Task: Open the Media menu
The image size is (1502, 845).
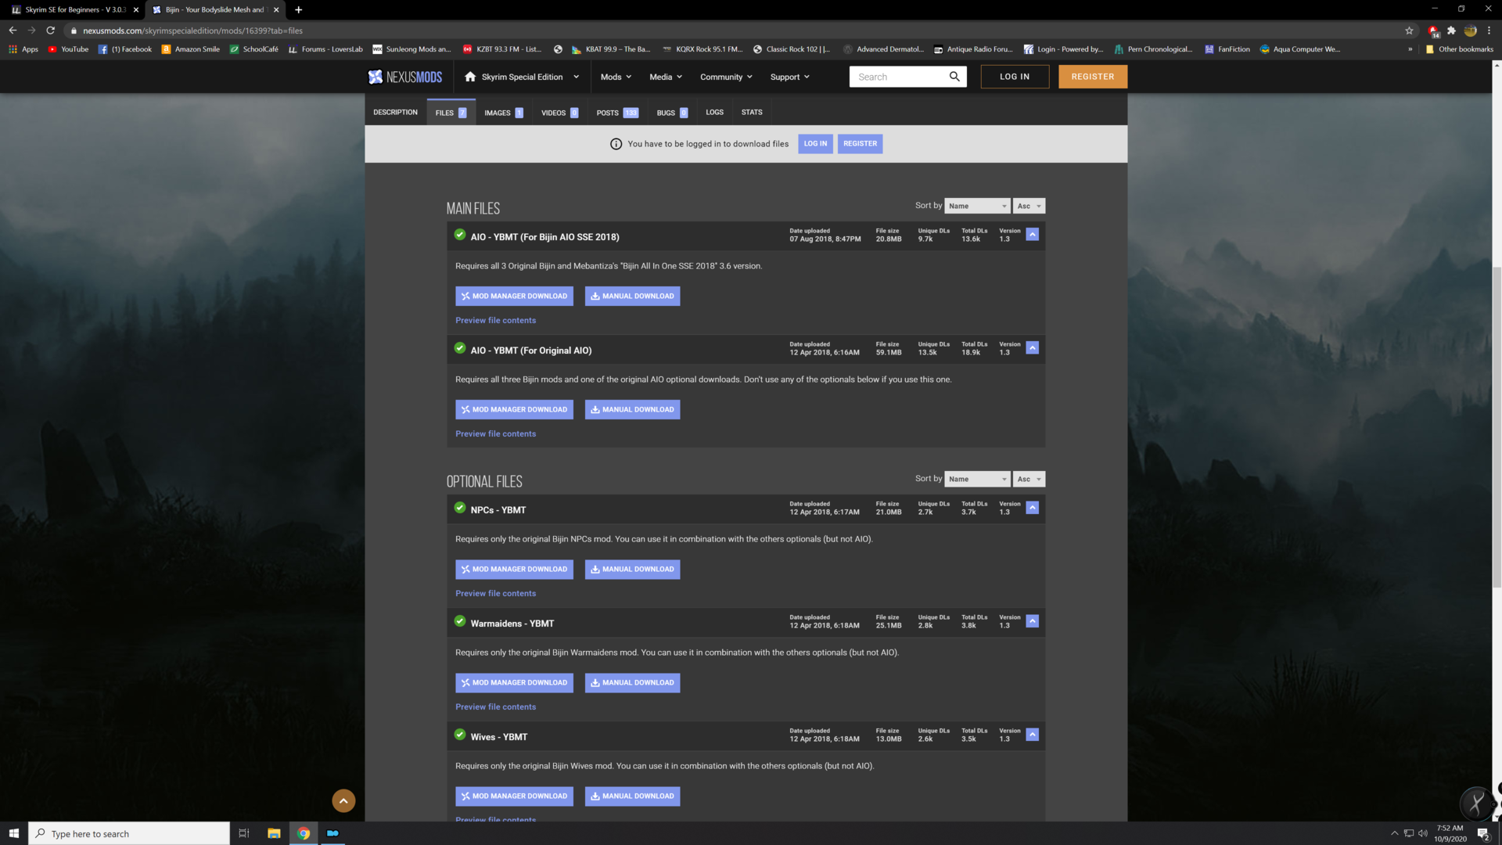Action: coord(666,77)
